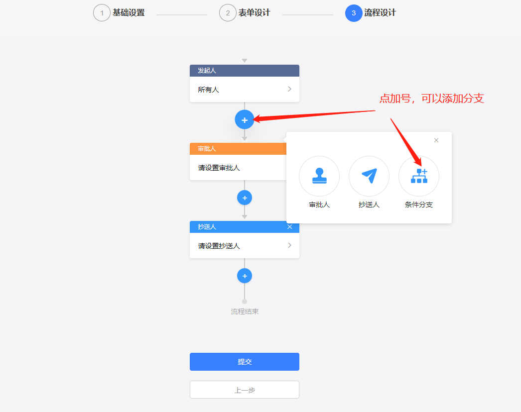521x412 pixels.
Task: Delete the 抄送人 node with its × icon
Action: 290,227
